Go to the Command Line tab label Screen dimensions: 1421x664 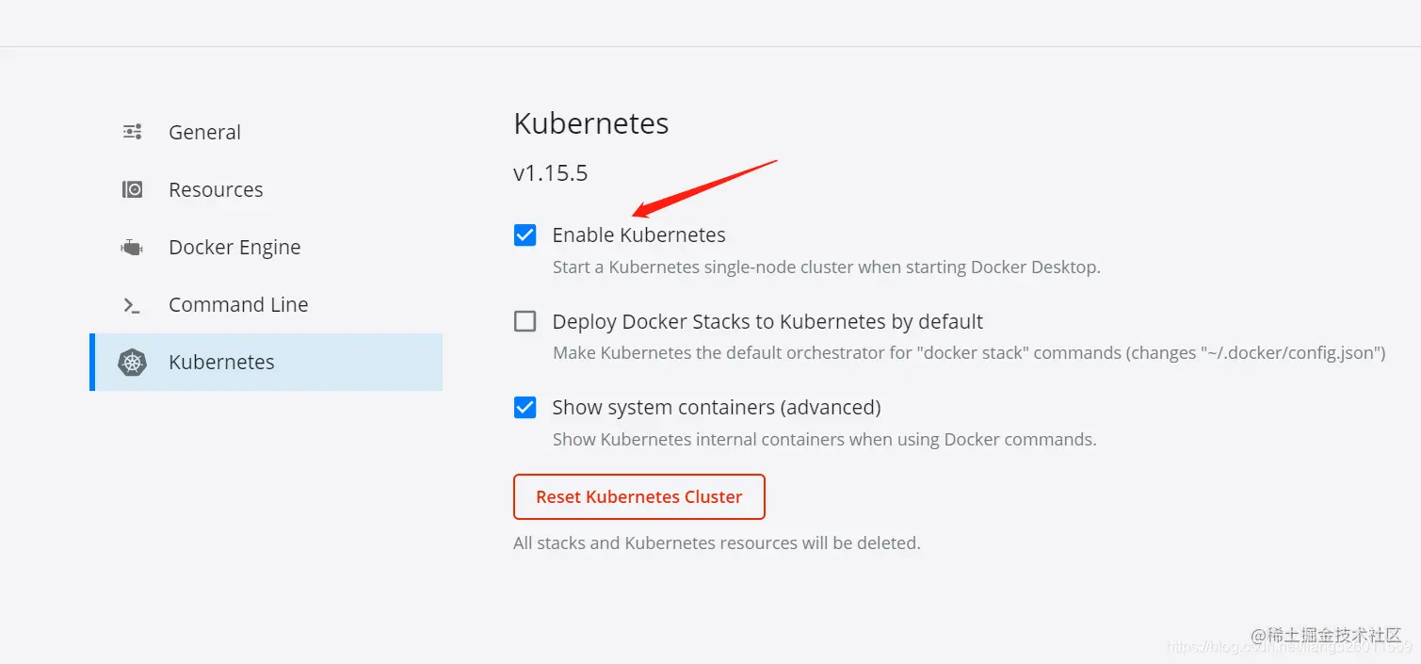[x=238, y=305]
